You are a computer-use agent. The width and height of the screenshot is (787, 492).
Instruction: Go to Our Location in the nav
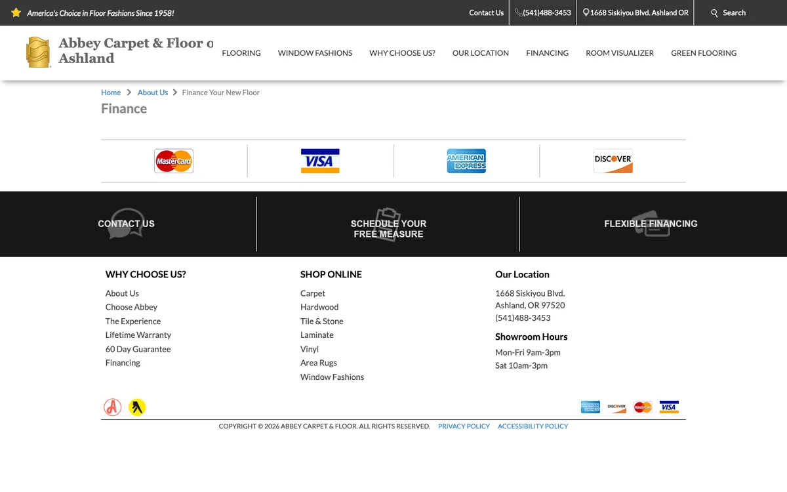(481, 53)
